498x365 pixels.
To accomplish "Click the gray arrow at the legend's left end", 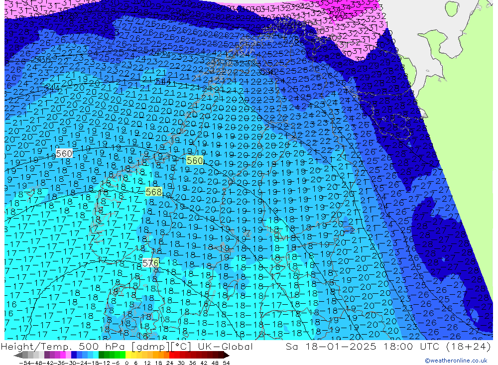I will 18,356.
